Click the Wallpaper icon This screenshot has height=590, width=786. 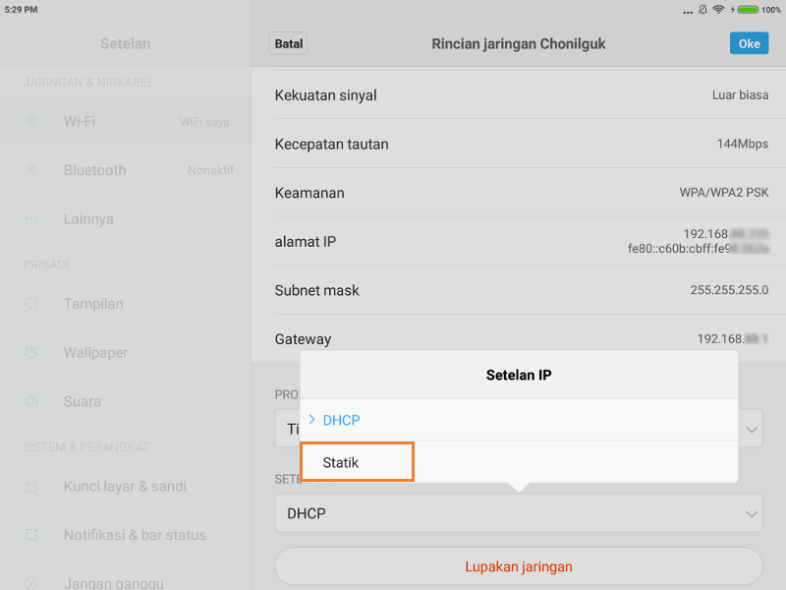tap(32, 353)
